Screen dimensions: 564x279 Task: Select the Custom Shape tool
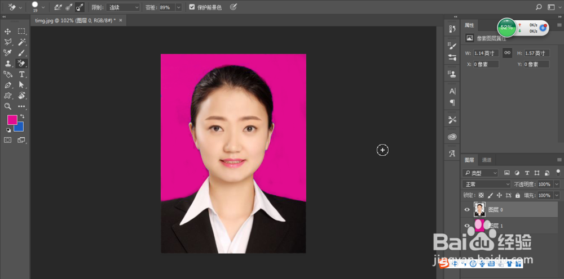(x=7, y=96)
